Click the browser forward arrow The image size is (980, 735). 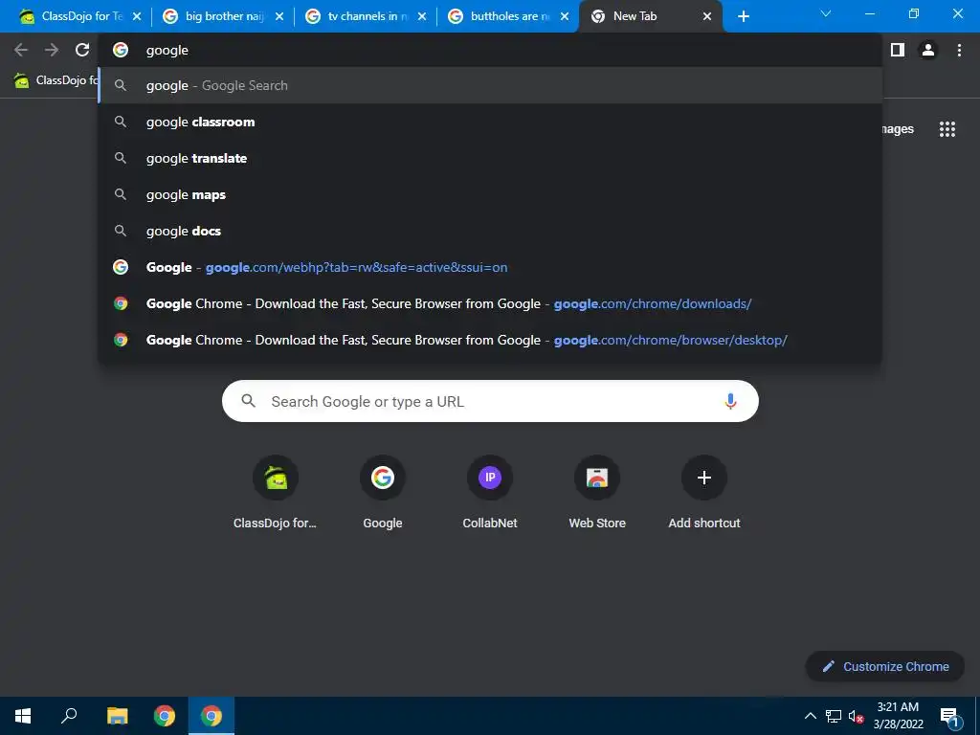pyautogui.click(x=52, y=50)
